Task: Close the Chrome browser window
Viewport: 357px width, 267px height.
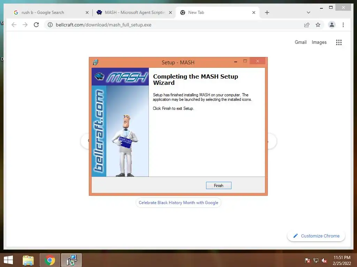Action: 343,8
